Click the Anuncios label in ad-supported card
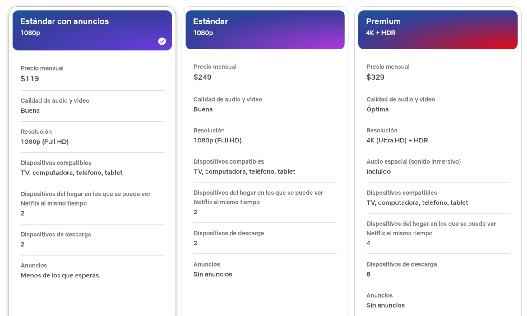Screen dimensions: 527x316 [34, 265]
